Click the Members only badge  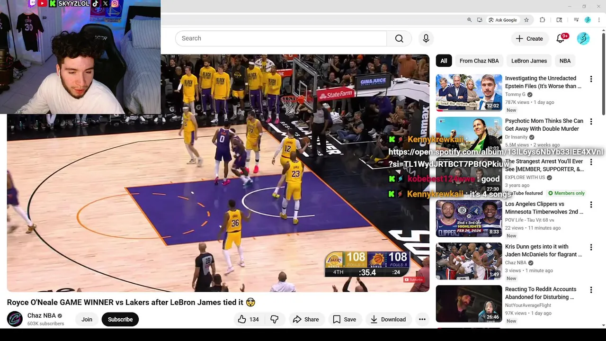(x=566, y=193)
